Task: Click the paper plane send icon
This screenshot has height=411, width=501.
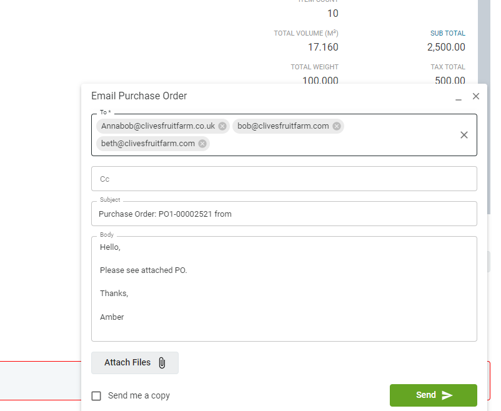Action: (447, 395)
